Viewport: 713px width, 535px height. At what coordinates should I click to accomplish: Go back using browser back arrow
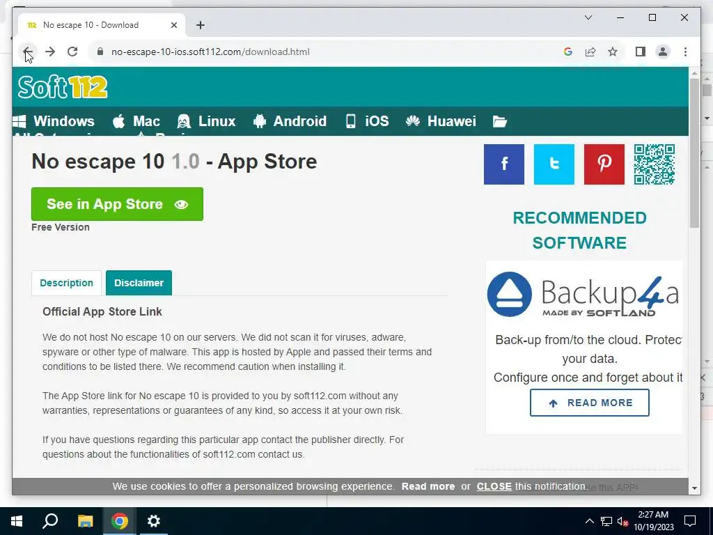pos(27,52)
